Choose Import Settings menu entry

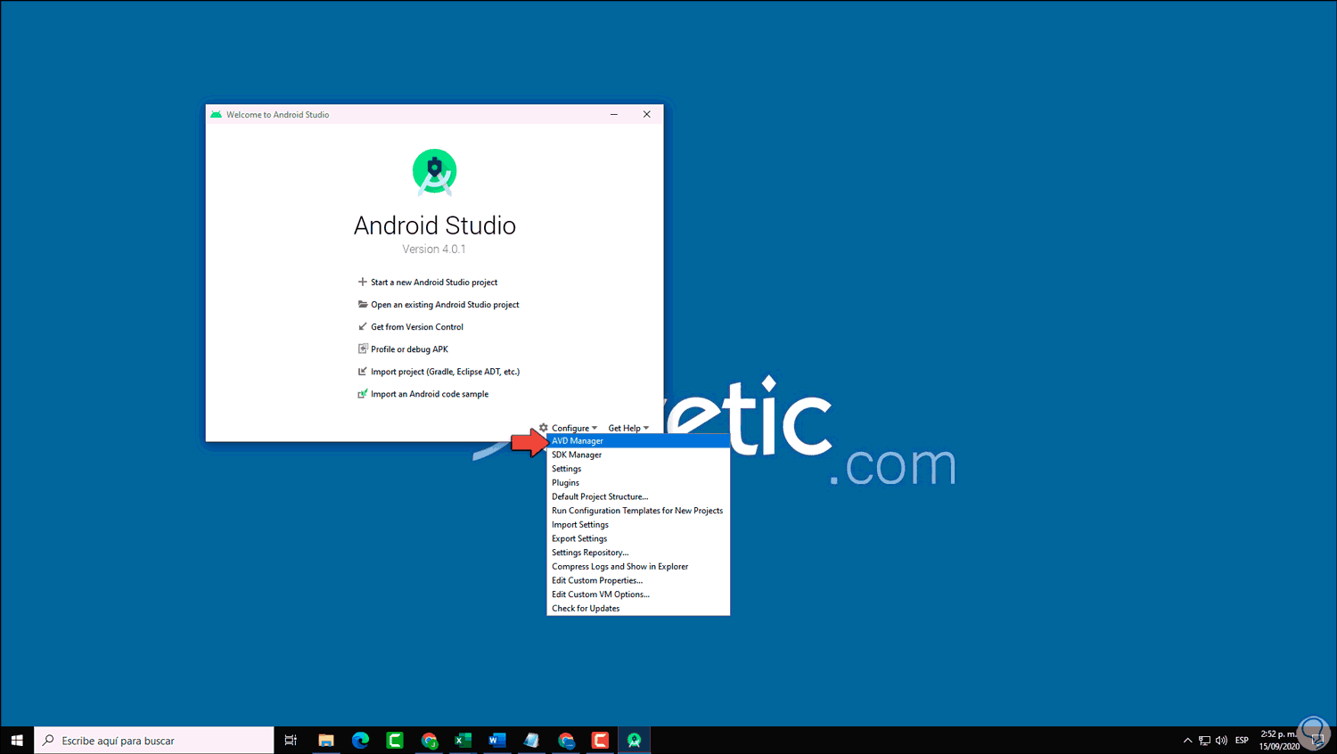(638, 525)
